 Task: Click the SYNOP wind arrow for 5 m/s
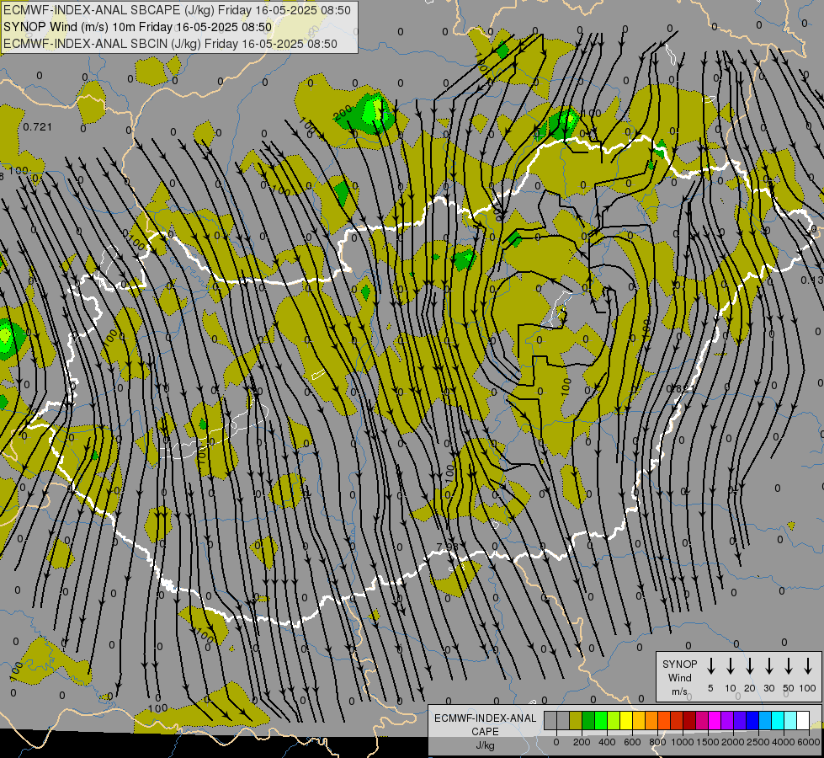tap(710, 666)
